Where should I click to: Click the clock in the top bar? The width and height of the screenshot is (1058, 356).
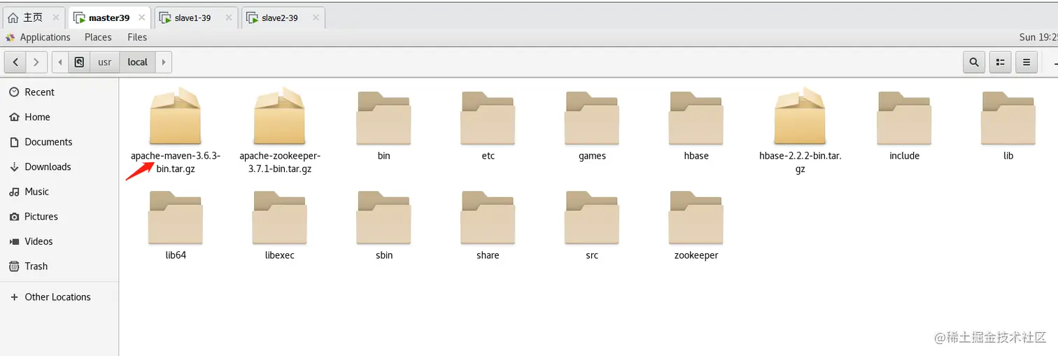[1038, 37]
